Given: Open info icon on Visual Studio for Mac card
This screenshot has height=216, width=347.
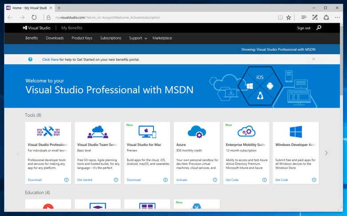Looking at the screenshot, I should pos(165,180).
